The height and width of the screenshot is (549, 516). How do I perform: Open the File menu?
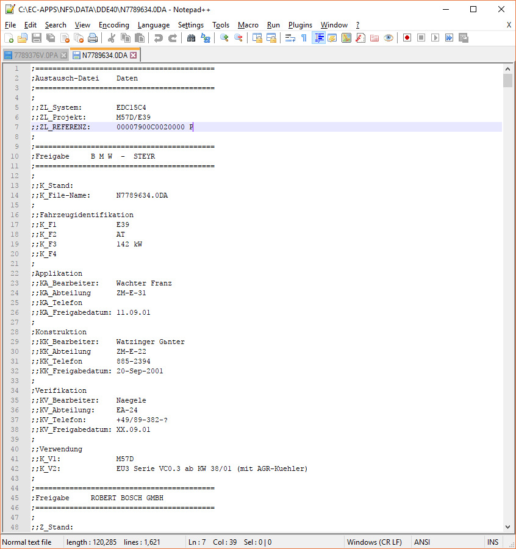click(10, 25)
